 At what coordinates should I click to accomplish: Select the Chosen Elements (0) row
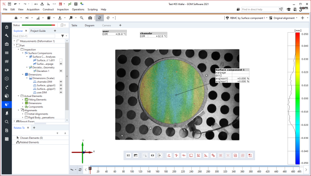pyautogui.click(x=41, y=138)
